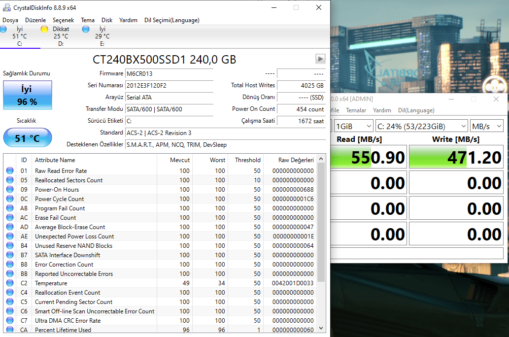Click status orb of Percent Lifetime Used
509x337 pixels.
coord(10,329)
